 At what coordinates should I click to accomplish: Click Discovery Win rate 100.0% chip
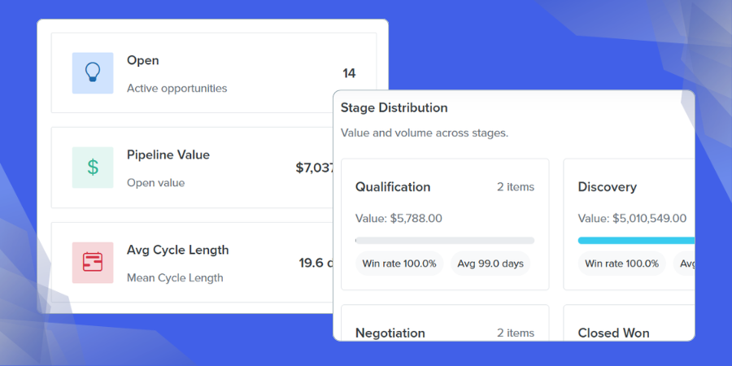click(622, 264)
